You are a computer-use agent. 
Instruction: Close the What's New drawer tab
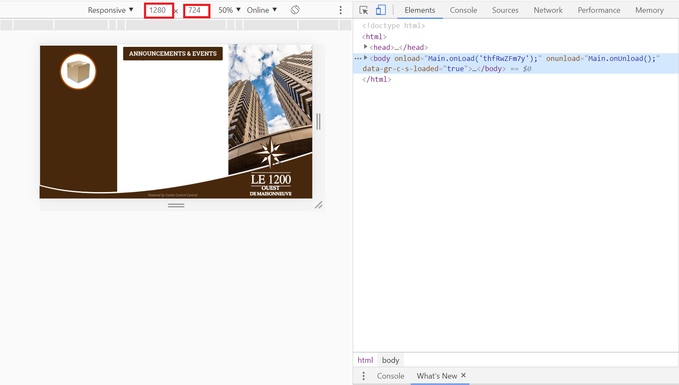coord(463,375)
